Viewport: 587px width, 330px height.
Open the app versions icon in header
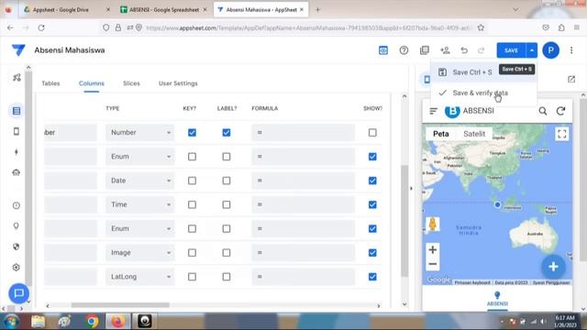click(424, 50)
